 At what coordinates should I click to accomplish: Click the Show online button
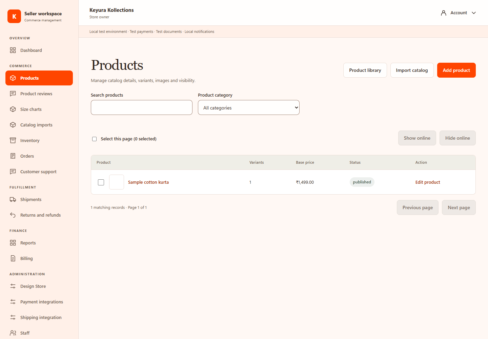417,138
